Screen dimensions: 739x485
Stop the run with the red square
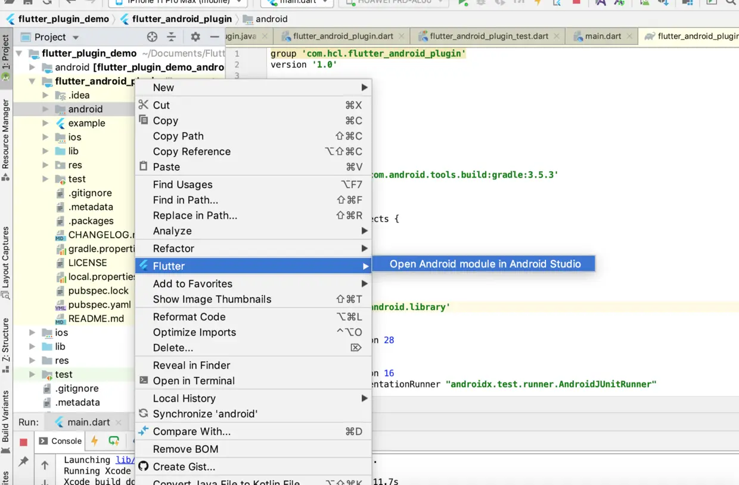[x=23, y=442]
